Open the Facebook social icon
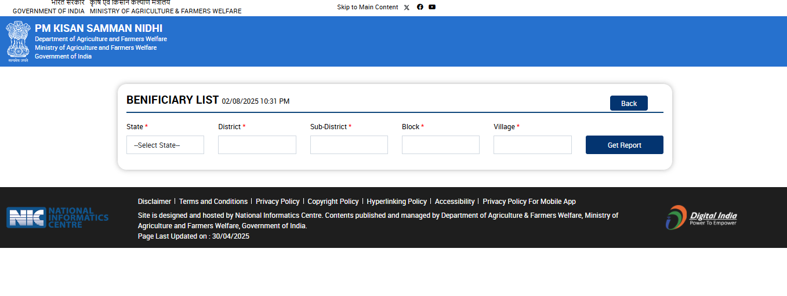The height and width of the screenshot is (296, 787). [420, 7]
